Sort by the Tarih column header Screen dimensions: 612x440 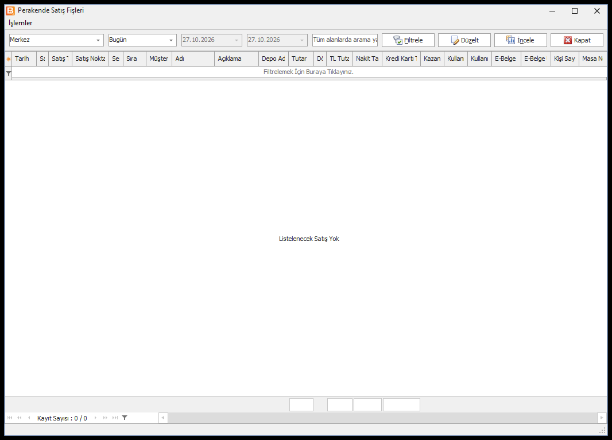(x=24, y=59)
